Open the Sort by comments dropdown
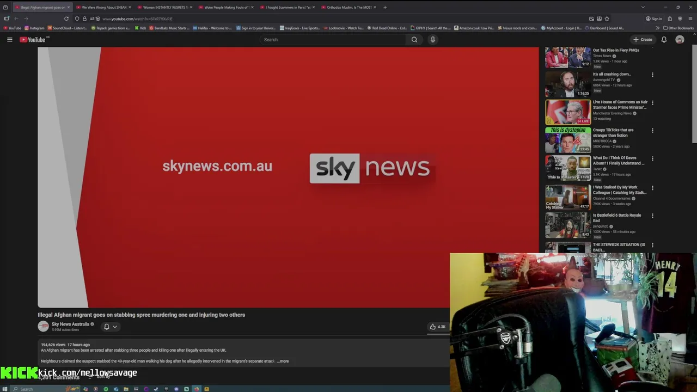Screen dimensions: 697x392 click(x=100, y=377)
